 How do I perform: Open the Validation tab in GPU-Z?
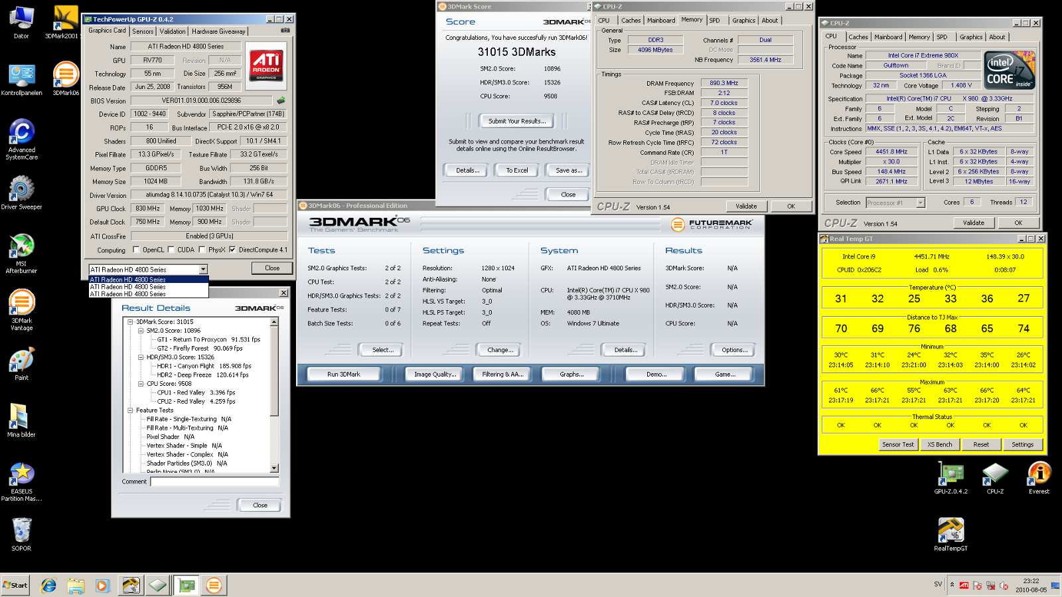[173, 31]
